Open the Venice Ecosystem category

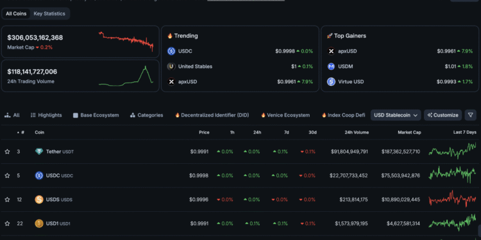tap(285, 115)
